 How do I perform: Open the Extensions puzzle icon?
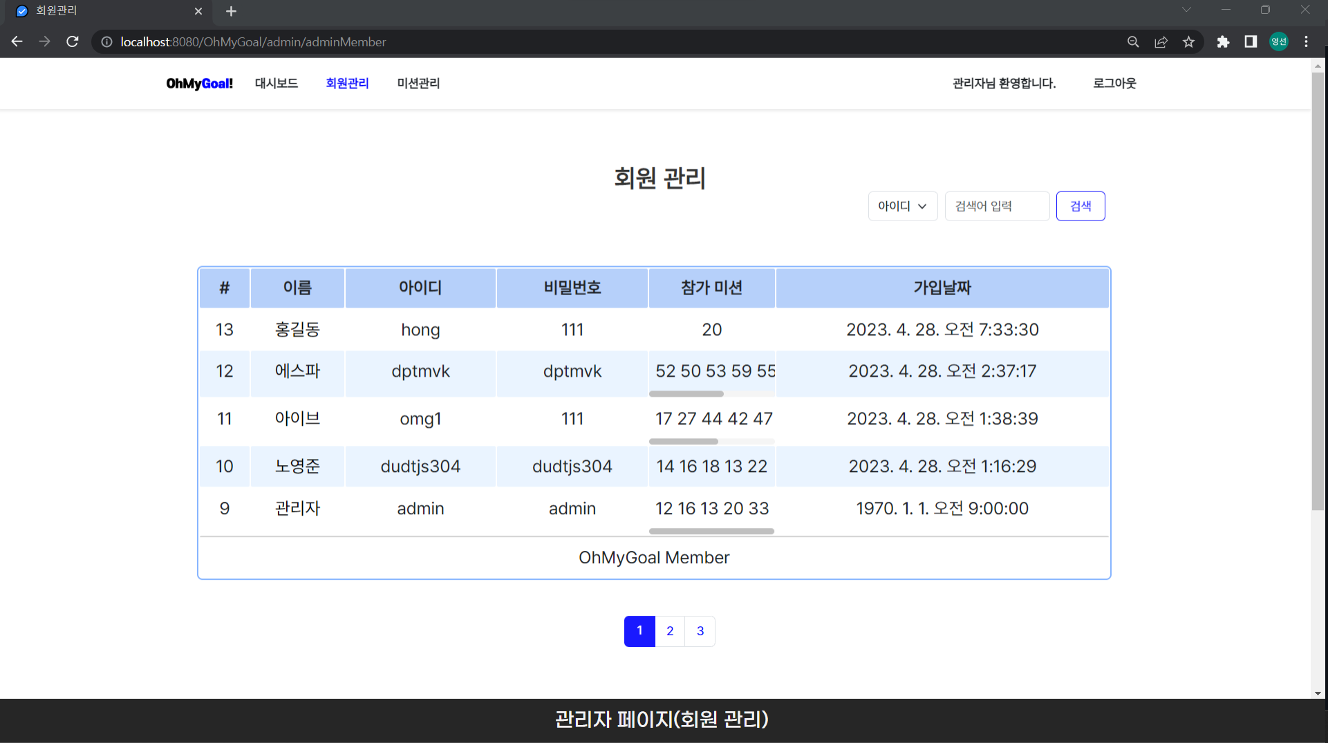1223,41
